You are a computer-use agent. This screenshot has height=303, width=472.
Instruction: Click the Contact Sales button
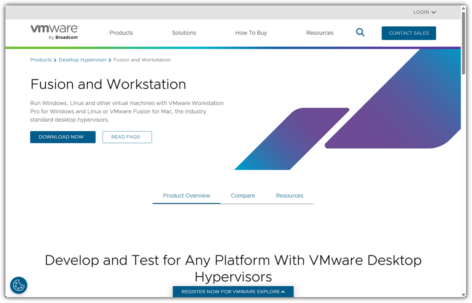pos(409,33)
